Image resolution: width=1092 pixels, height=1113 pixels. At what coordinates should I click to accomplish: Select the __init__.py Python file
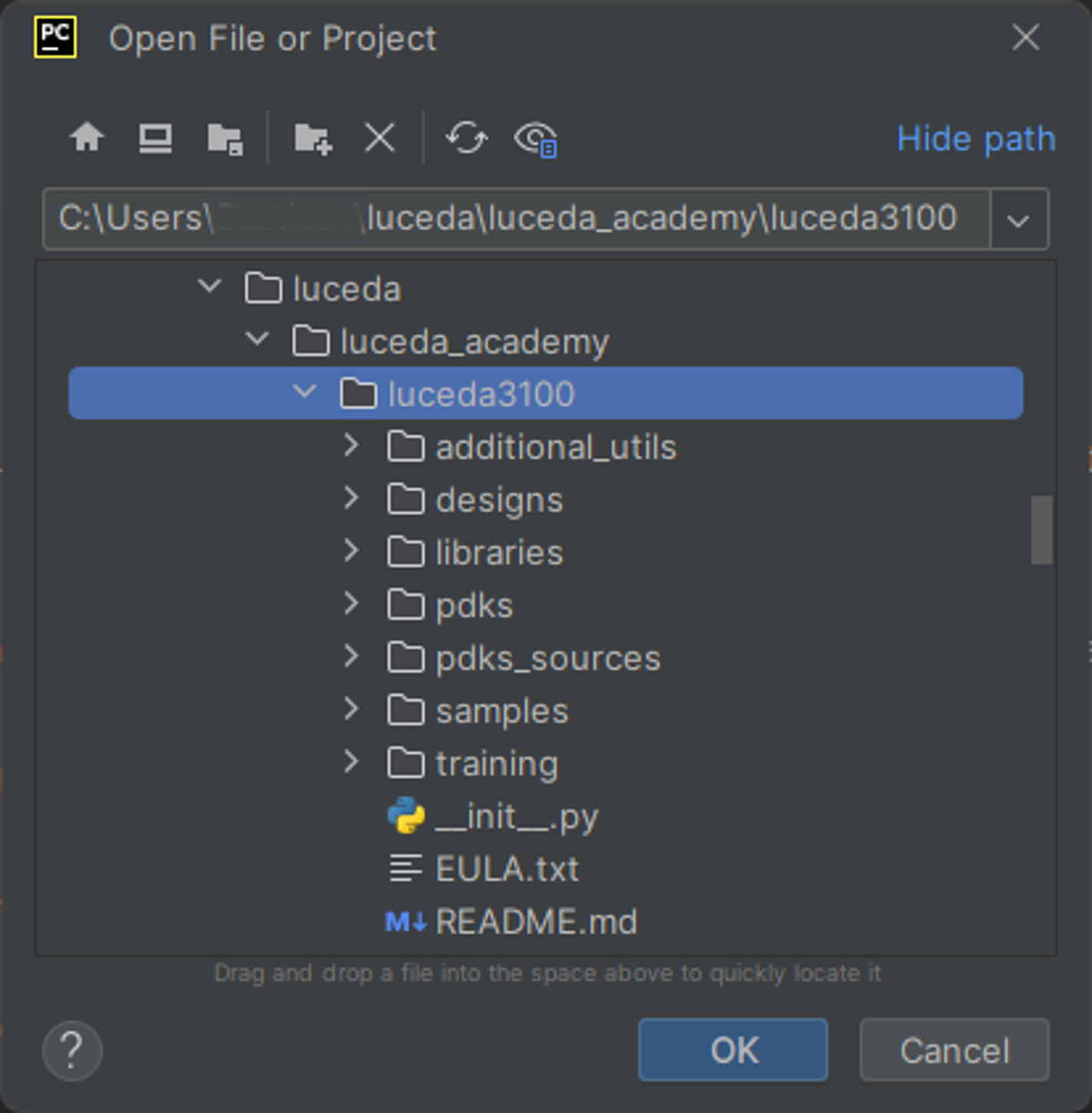(x=516, y=816)
